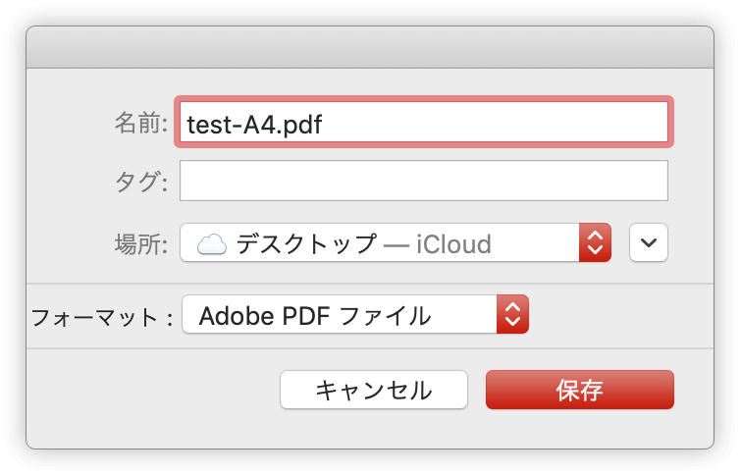This screenshot has height=476, width=741.
Task: Click the test-A4.pdf filename text
Action: pyautogui.click(x=254, y=125)
